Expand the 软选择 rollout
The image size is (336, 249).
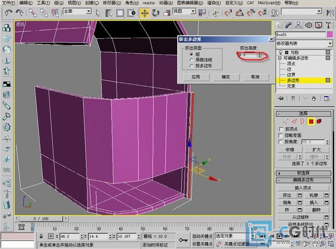pos(303,173)
